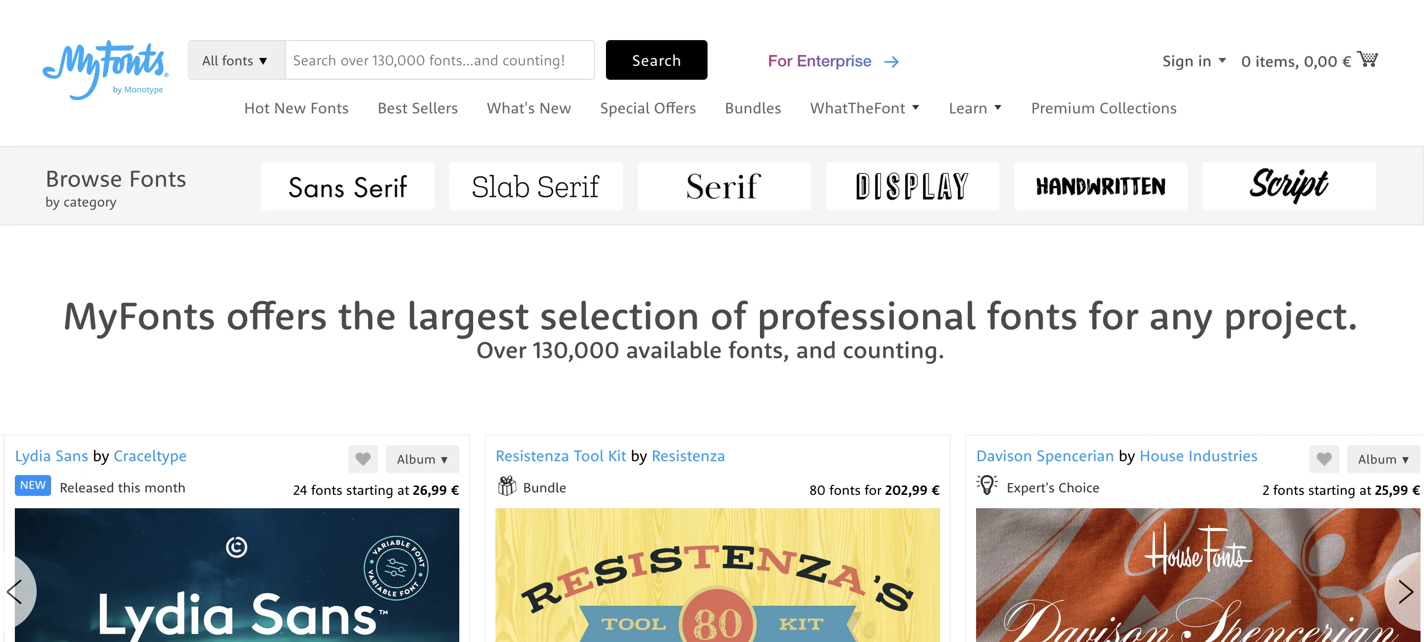Click the For Enterprise arrow icon
The width and height of the screenshot is (1424, 642).
pyautogui.click(x=891, y=61)
